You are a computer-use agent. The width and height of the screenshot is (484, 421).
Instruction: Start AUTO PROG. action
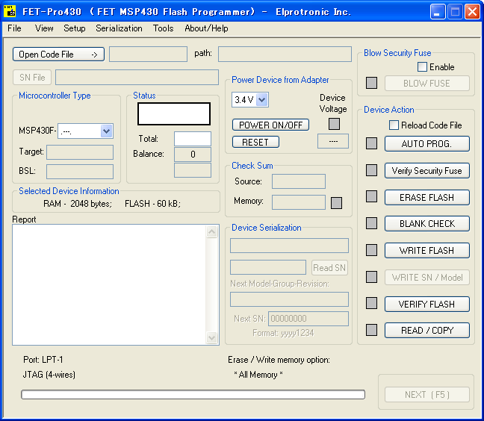pos(427,144)
